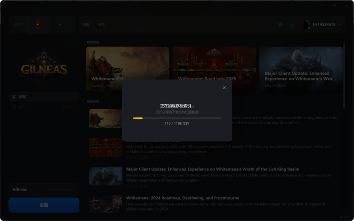Click the 最新新闻 heading

(93, 101)
